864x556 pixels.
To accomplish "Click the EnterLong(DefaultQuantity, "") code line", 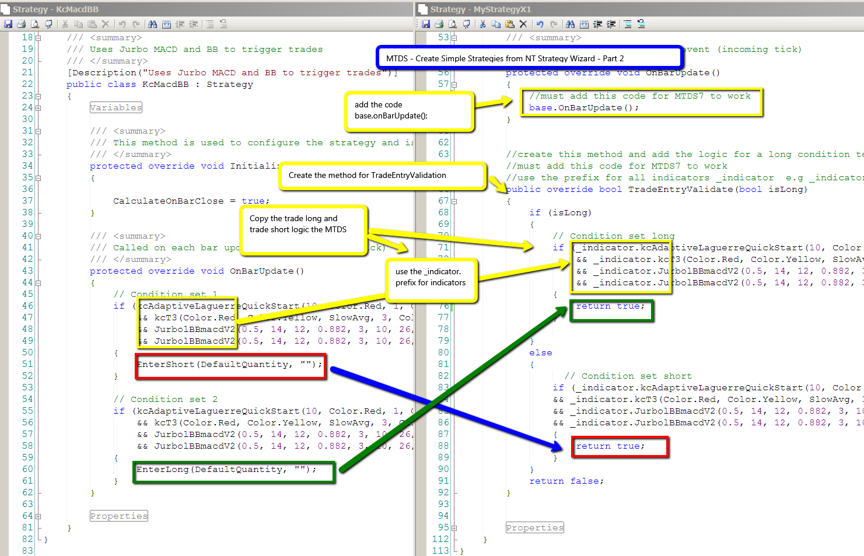I will point(226,470).
